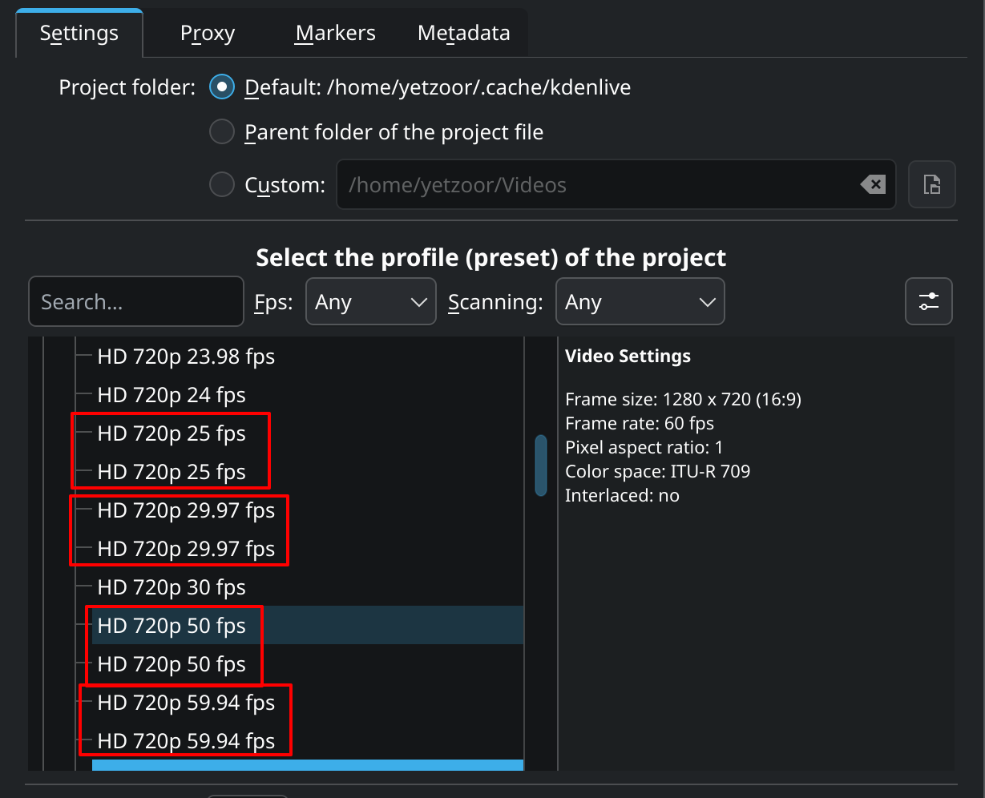Switch to the Proxy tab
Viewport: 985px width, 798px height.
point(208,34)
